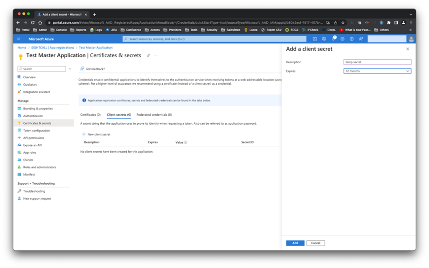Open the JIRA bookmark
The width and height of the screenshot is (429, 268).
point(111,30)
